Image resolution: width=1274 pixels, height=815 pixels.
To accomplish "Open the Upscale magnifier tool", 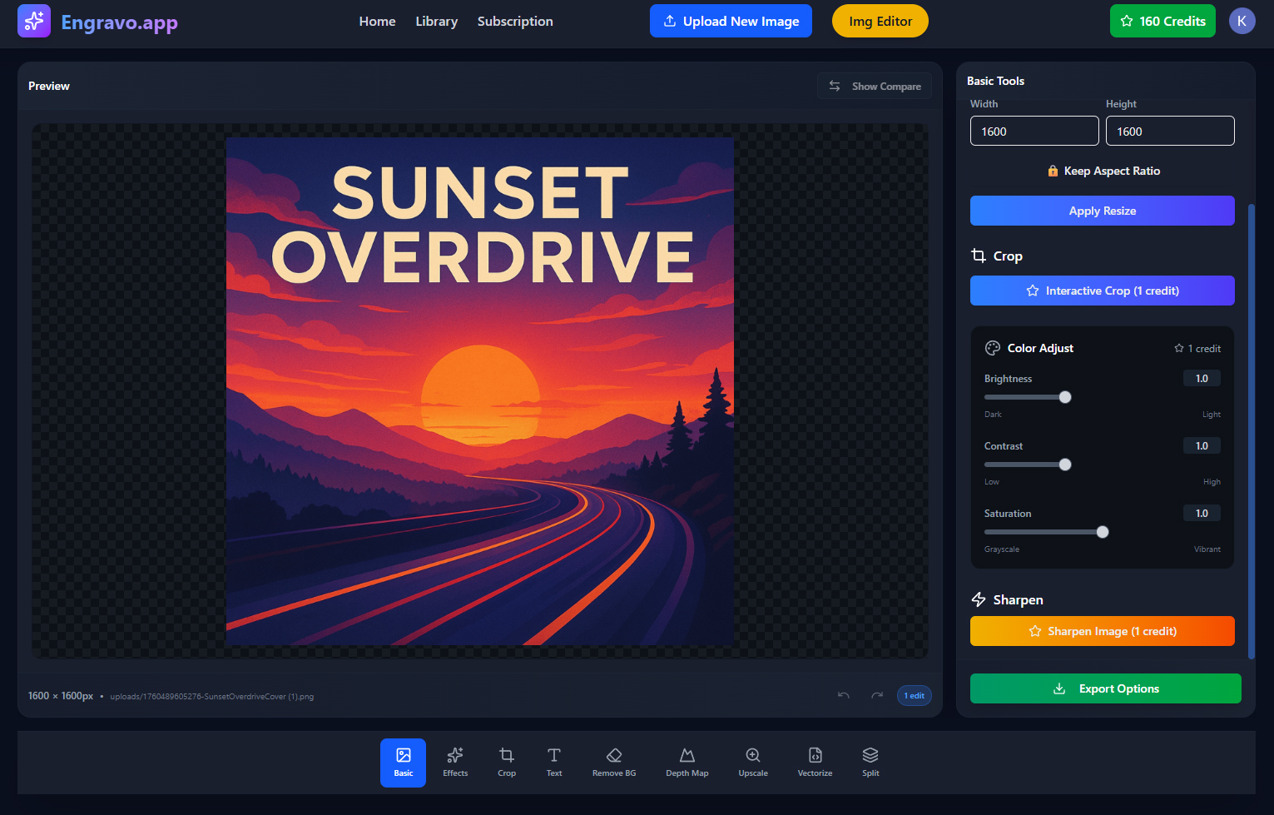I will click(752, 762).
